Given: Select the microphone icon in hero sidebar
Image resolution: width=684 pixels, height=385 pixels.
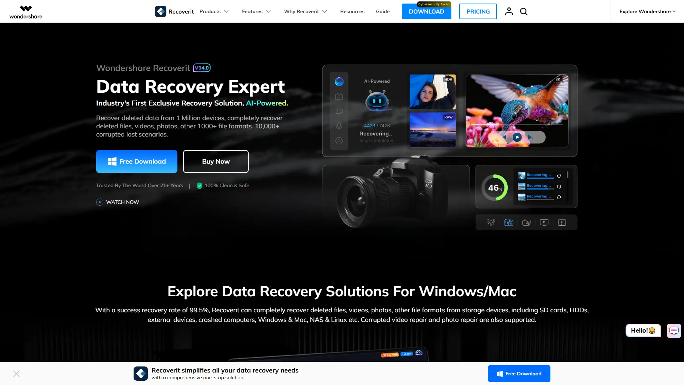Looking at the screenshot, I should (x=339, y=126).
